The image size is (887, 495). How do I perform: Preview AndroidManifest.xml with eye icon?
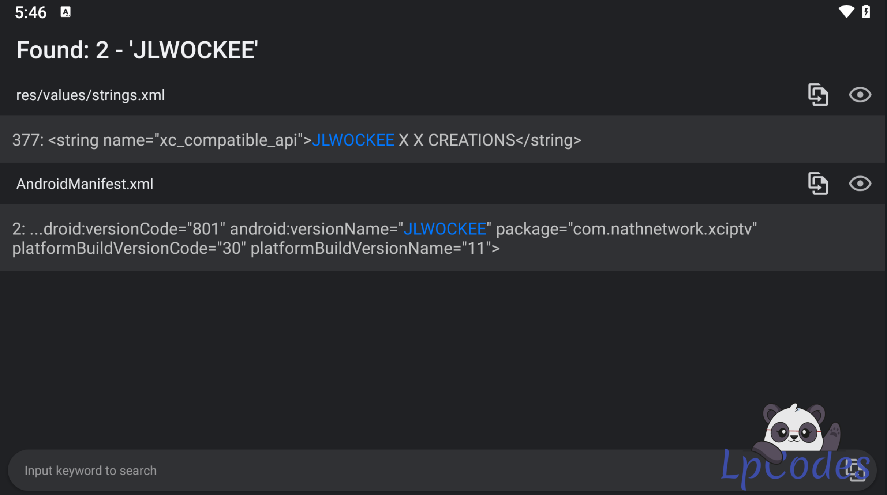[860, 184]
